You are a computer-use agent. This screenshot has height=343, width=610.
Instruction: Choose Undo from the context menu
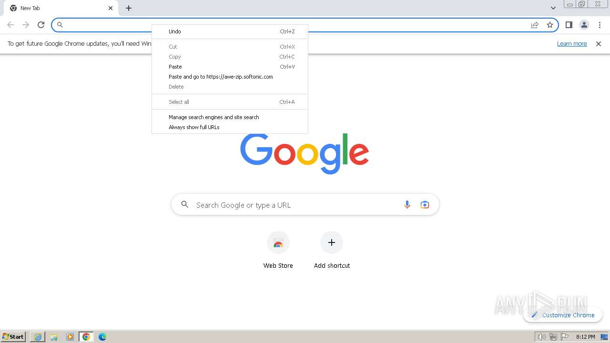click(230, 31)
